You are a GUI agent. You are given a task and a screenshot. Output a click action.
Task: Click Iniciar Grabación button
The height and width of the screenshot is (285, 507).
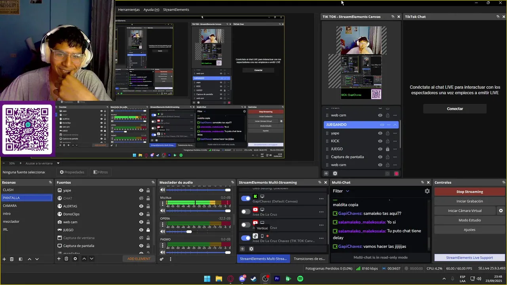469,201
